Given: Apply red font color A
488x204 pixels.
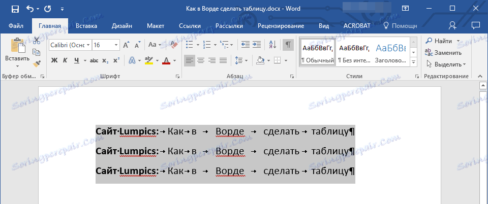Looking at the screenshot, I should point(166,60).
